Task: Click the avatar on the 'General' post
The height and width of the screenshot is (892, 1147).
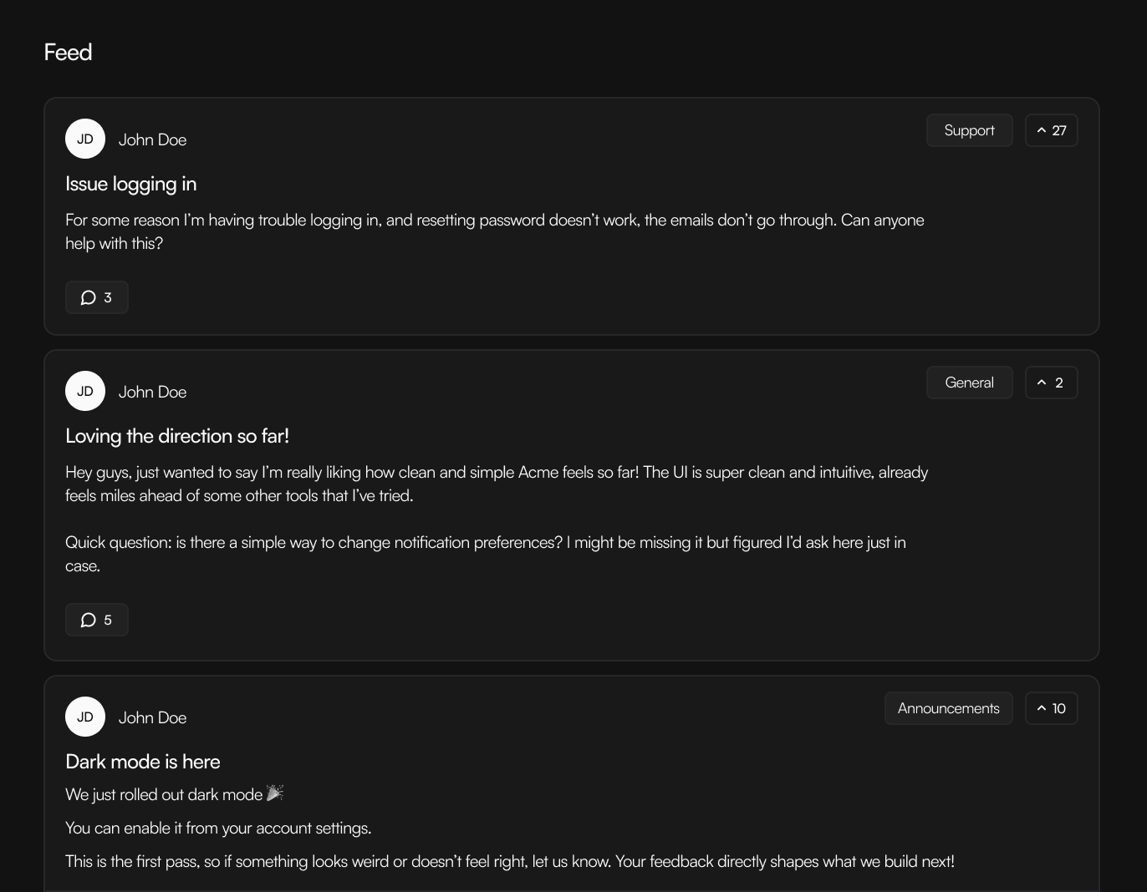Action: pos(84,391)
